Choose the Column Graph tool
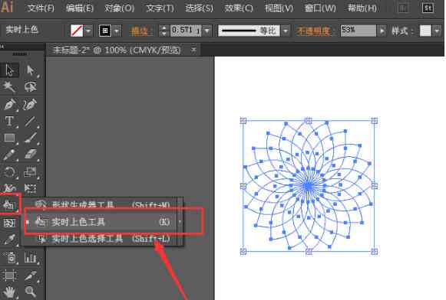The height and width of the screenshot is (300, 446). point(31,258)
